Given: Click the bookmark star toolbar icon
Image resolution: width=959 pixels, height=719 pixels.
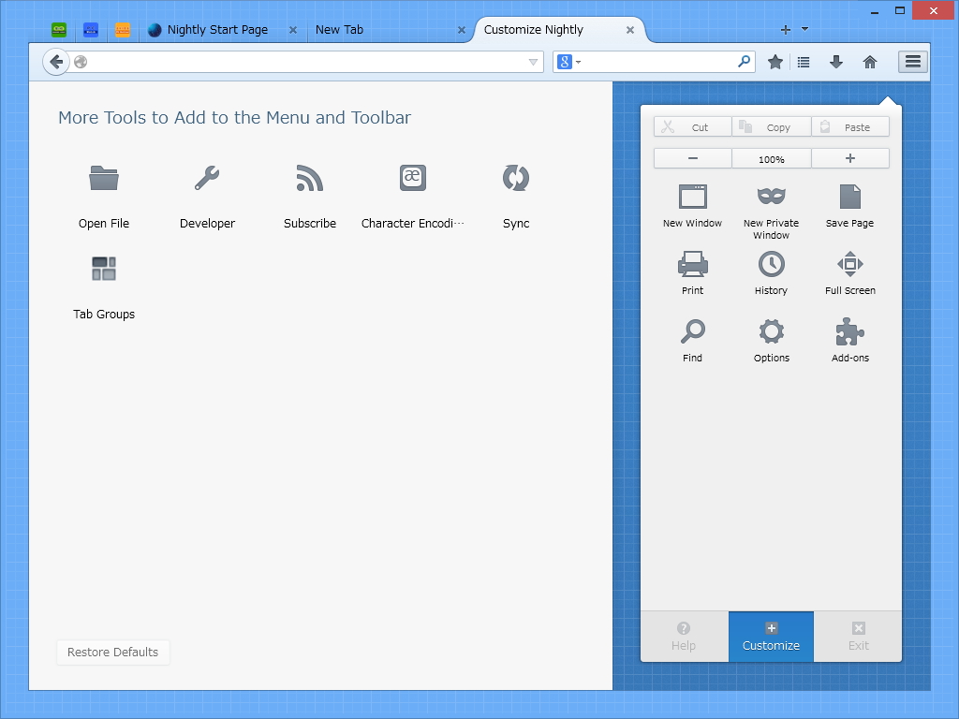Looking at the screenshot, I should 775,62.
